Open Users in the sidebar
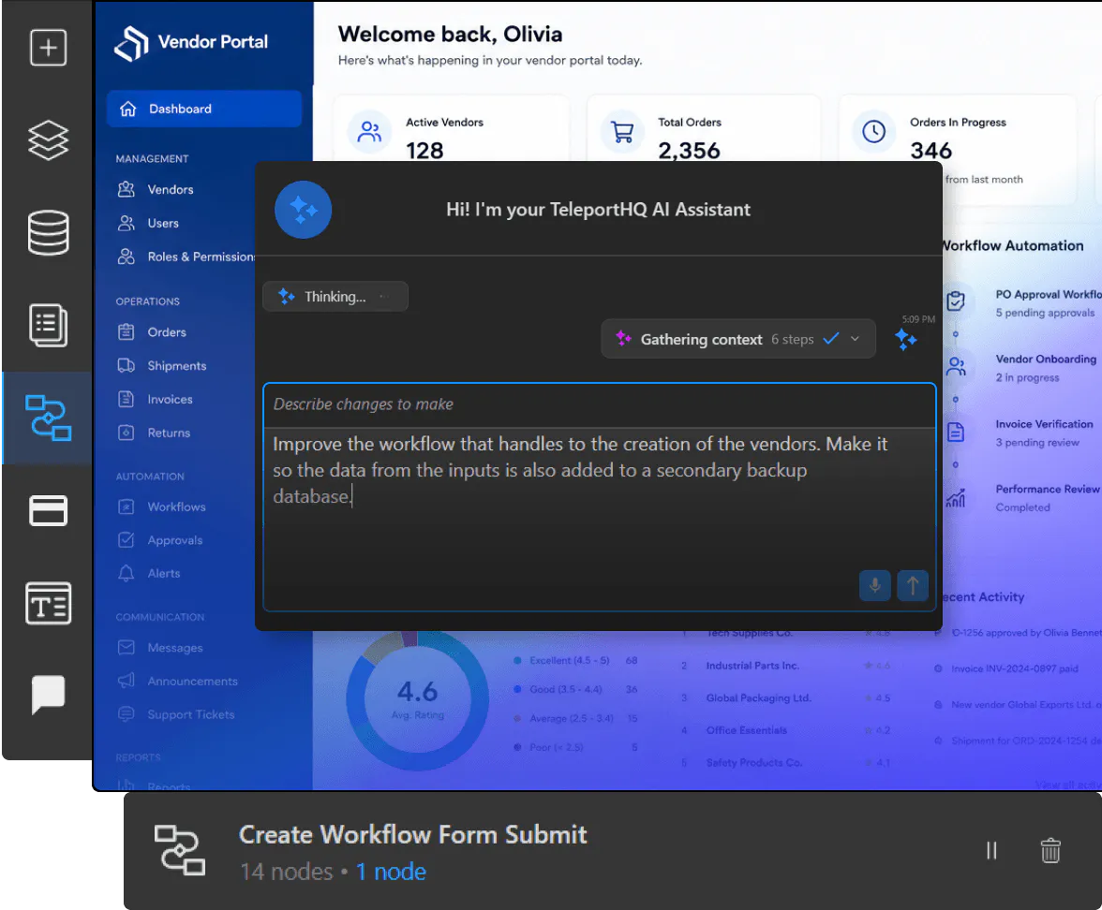Viewport: 1102px width, 910px height. tap(163, 223)
